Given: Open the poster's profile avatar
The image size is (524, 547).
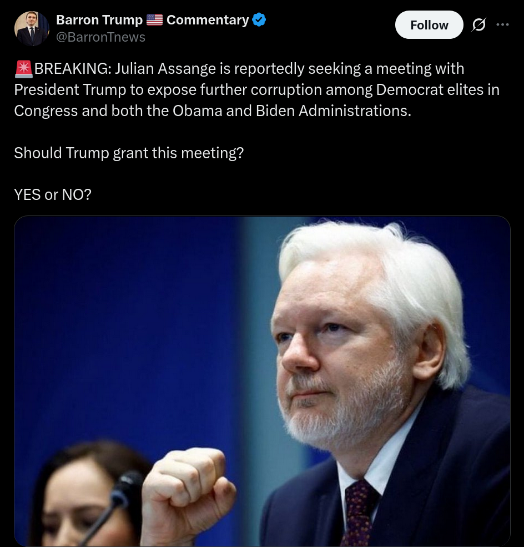Looking at the screenshot, I should point(32,28).
